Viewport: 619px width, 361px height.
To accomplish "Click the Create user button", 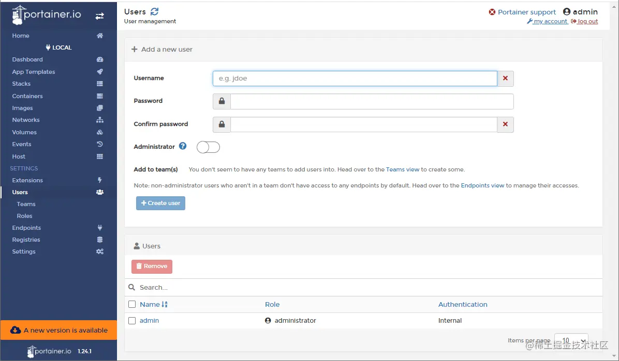I will coord(160,203).
